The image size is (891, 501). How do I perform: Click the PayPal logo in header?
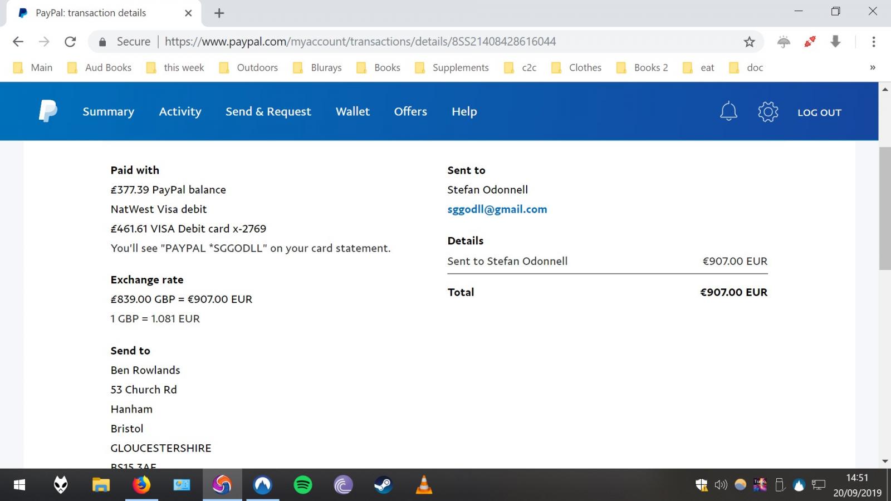pyautogui.click(x=48, y=111)
